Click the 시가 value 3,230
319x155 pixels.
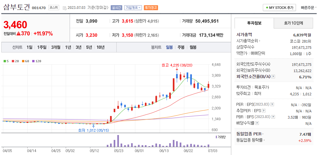[x=91, y=35]
